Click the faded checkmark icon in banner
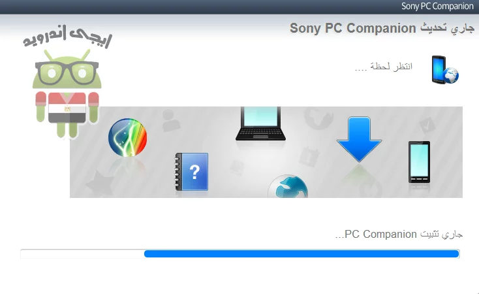The height and width of the screenshot is (294, 479). pyautogui.click(x=427, y=125)
